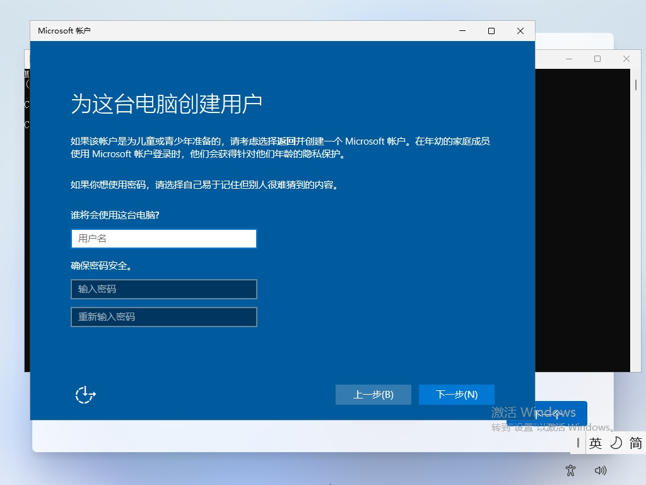Close the Microsoft 帐户 window
The image size is (646, 485).
(520, 31)
